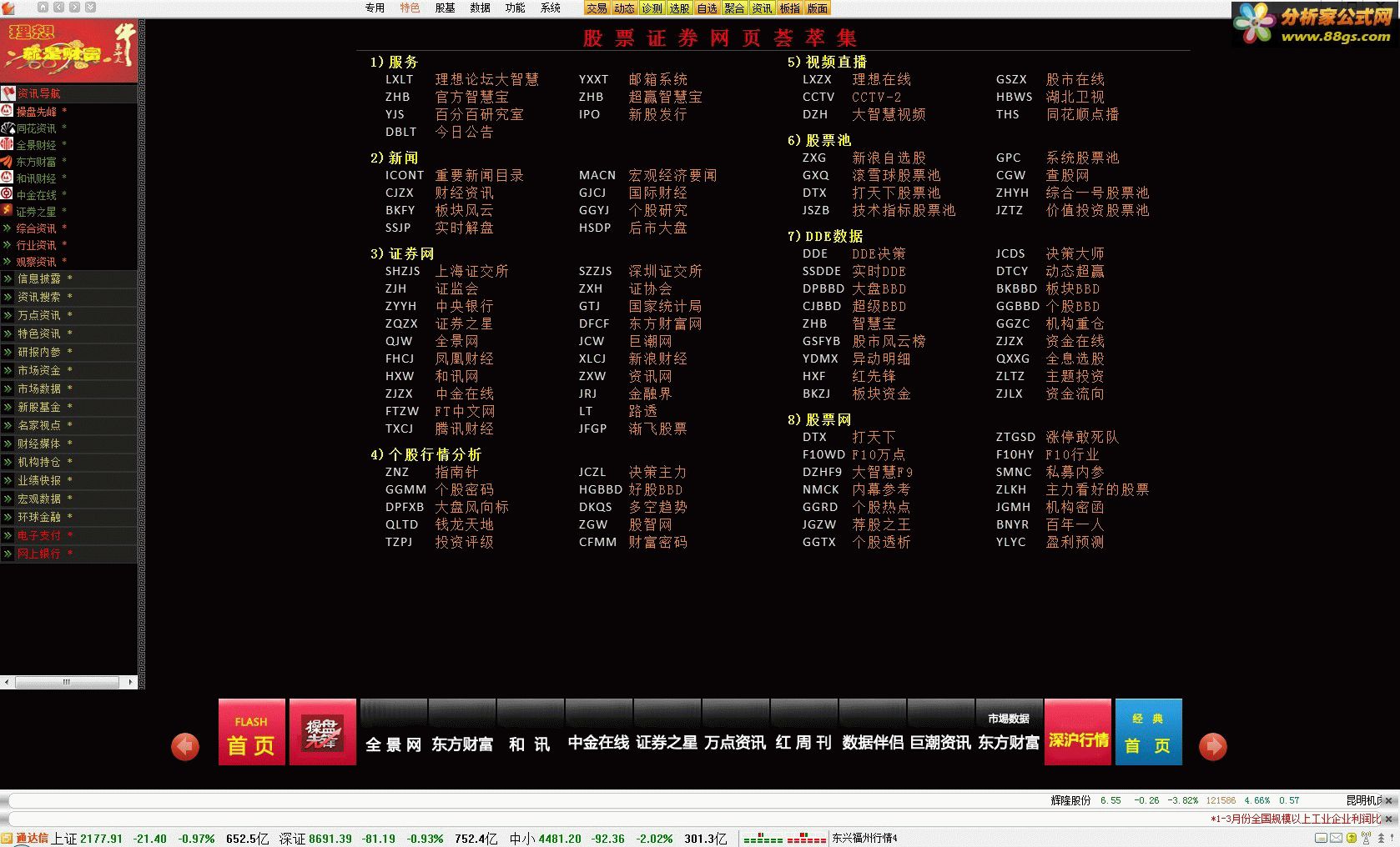The width and height of the screenshot is (1400, 847).
Task: Click the card icon left of the envelope
Action: [x=1321, y=838]
